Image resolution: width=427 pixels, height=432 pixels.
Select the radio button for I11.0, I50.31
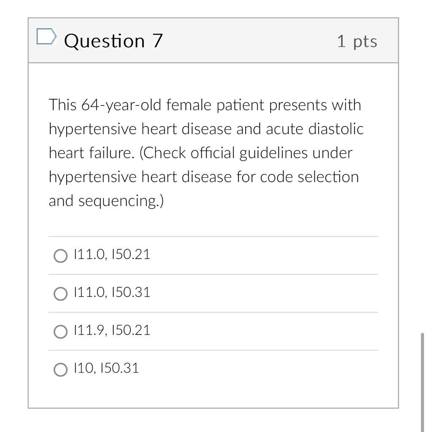pyautogui.click(x=61, y=294)
